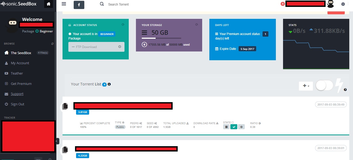Open the settings gear in top bar
This screenshot has width=353, height=160.
pos(343,4)
